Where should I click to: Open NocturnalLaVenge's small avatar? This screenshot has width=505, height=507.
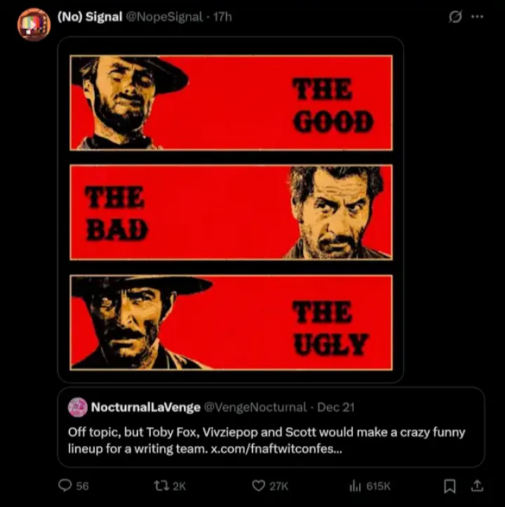pyautogui.click(x=78, y=407)
